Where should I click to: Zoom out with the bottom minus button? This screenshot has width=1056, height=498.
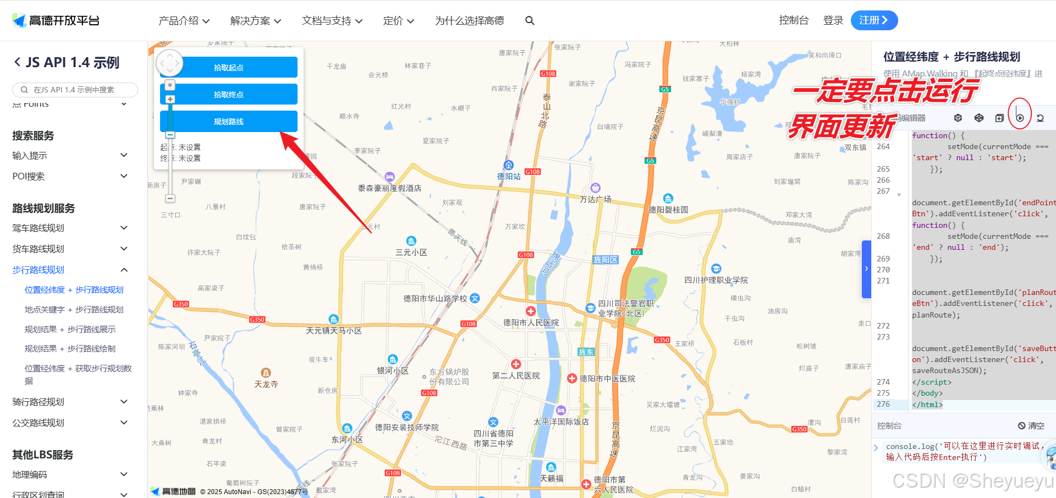170,198
